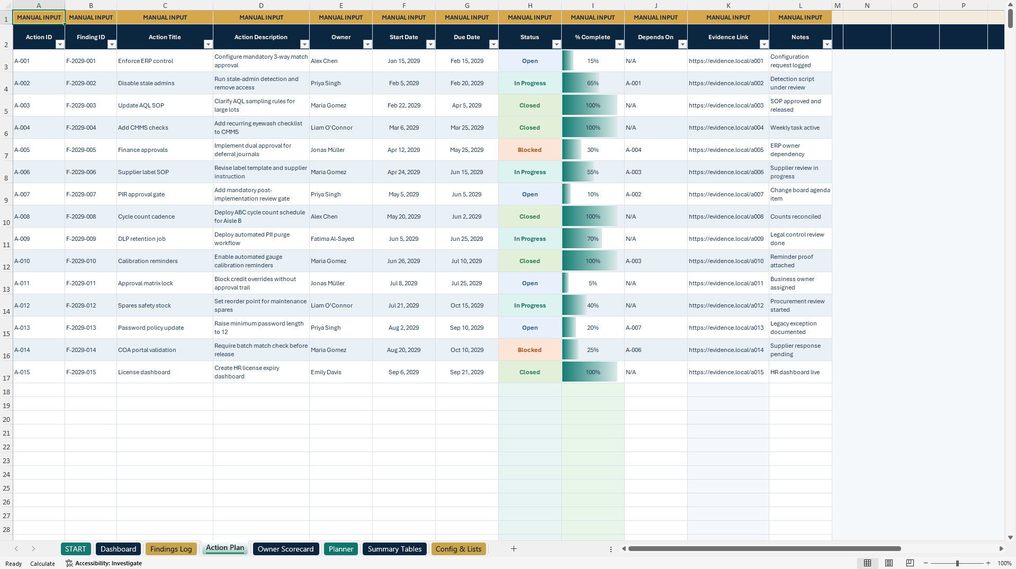This screenshot has height=569, width=1016.
Task: Go to previous sheet tab arrow
Action: (x=16, y=549)
